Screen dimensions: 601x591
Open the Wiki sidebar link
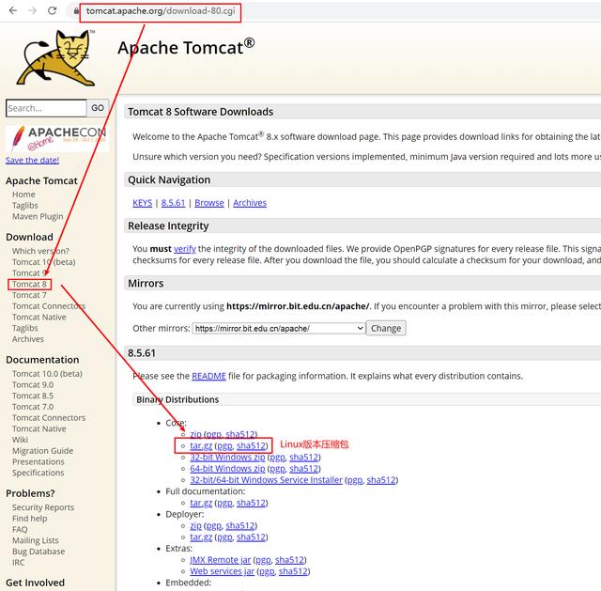[20, 440]
